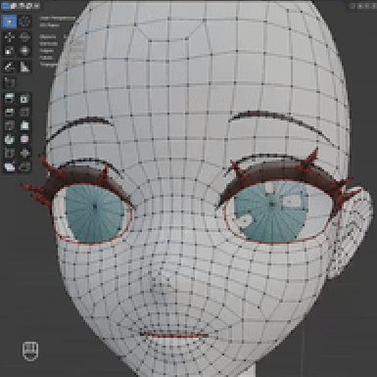The height and width of the screenshot is (377, 377).
Task: Choose the Extrude Region tool
Action: [x=9, y=98]
